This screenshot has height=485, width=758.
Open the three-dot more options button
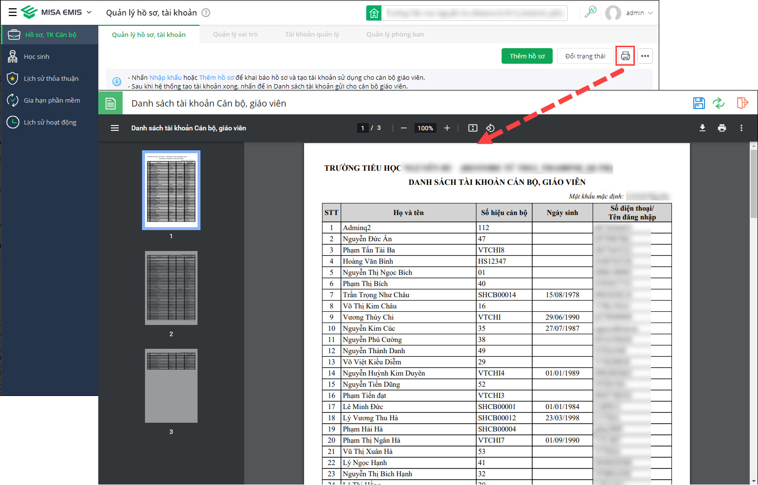pos(645,56)
